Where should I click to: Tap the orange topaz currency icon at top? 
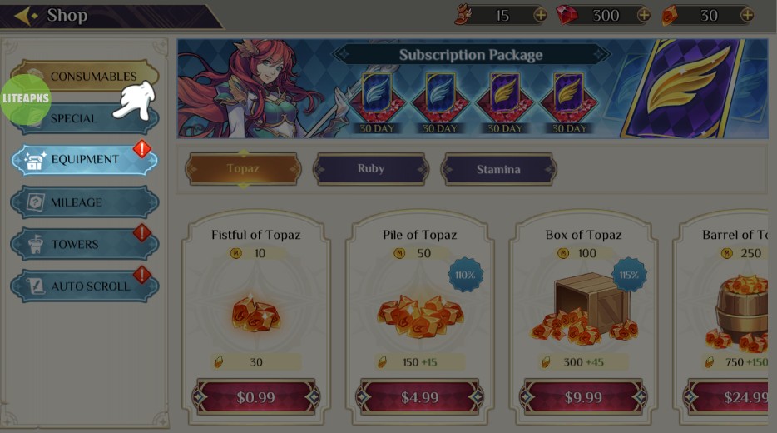[x=670, y=16]
